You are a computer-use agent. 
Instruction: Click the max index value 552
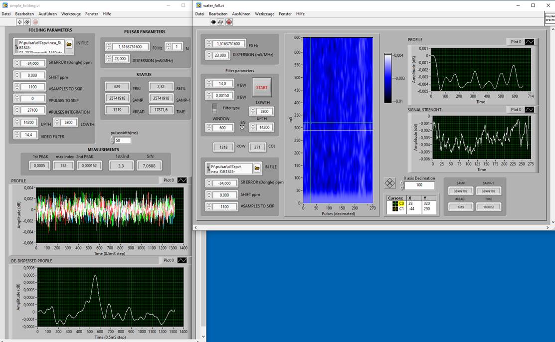(63, 166)
